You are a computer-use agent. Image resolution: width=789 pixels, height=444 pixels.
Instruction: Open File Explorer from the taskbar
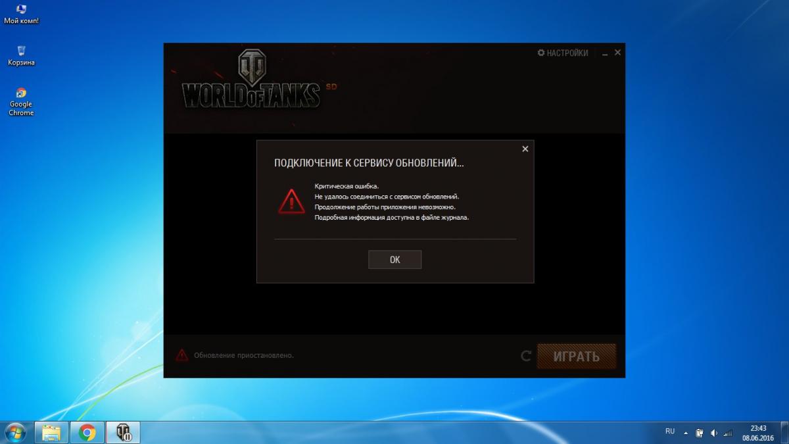pos(51,432)
